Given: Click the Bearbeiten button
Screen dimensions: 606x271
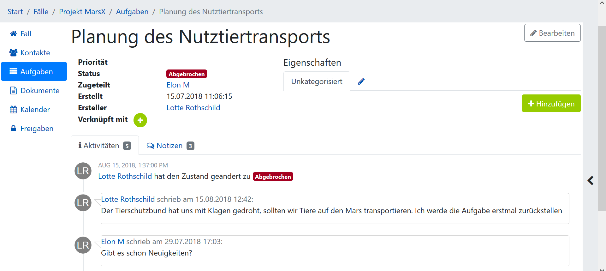Looking at the screenshot, I should click(x=552, y=33).
